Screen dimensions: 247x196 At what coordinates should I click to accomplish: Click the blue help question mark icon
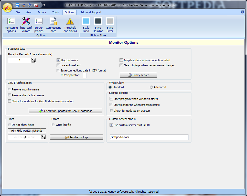[x=242, y=12]
